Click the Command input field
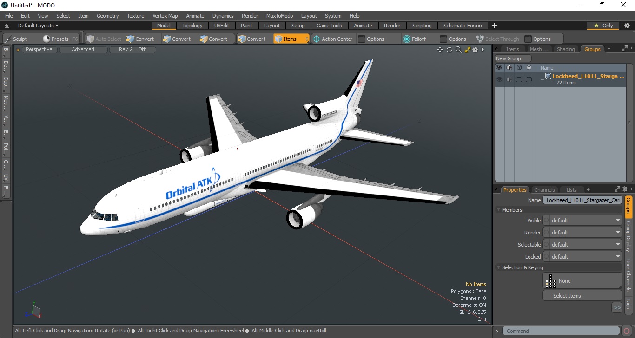 coord(562,331)
